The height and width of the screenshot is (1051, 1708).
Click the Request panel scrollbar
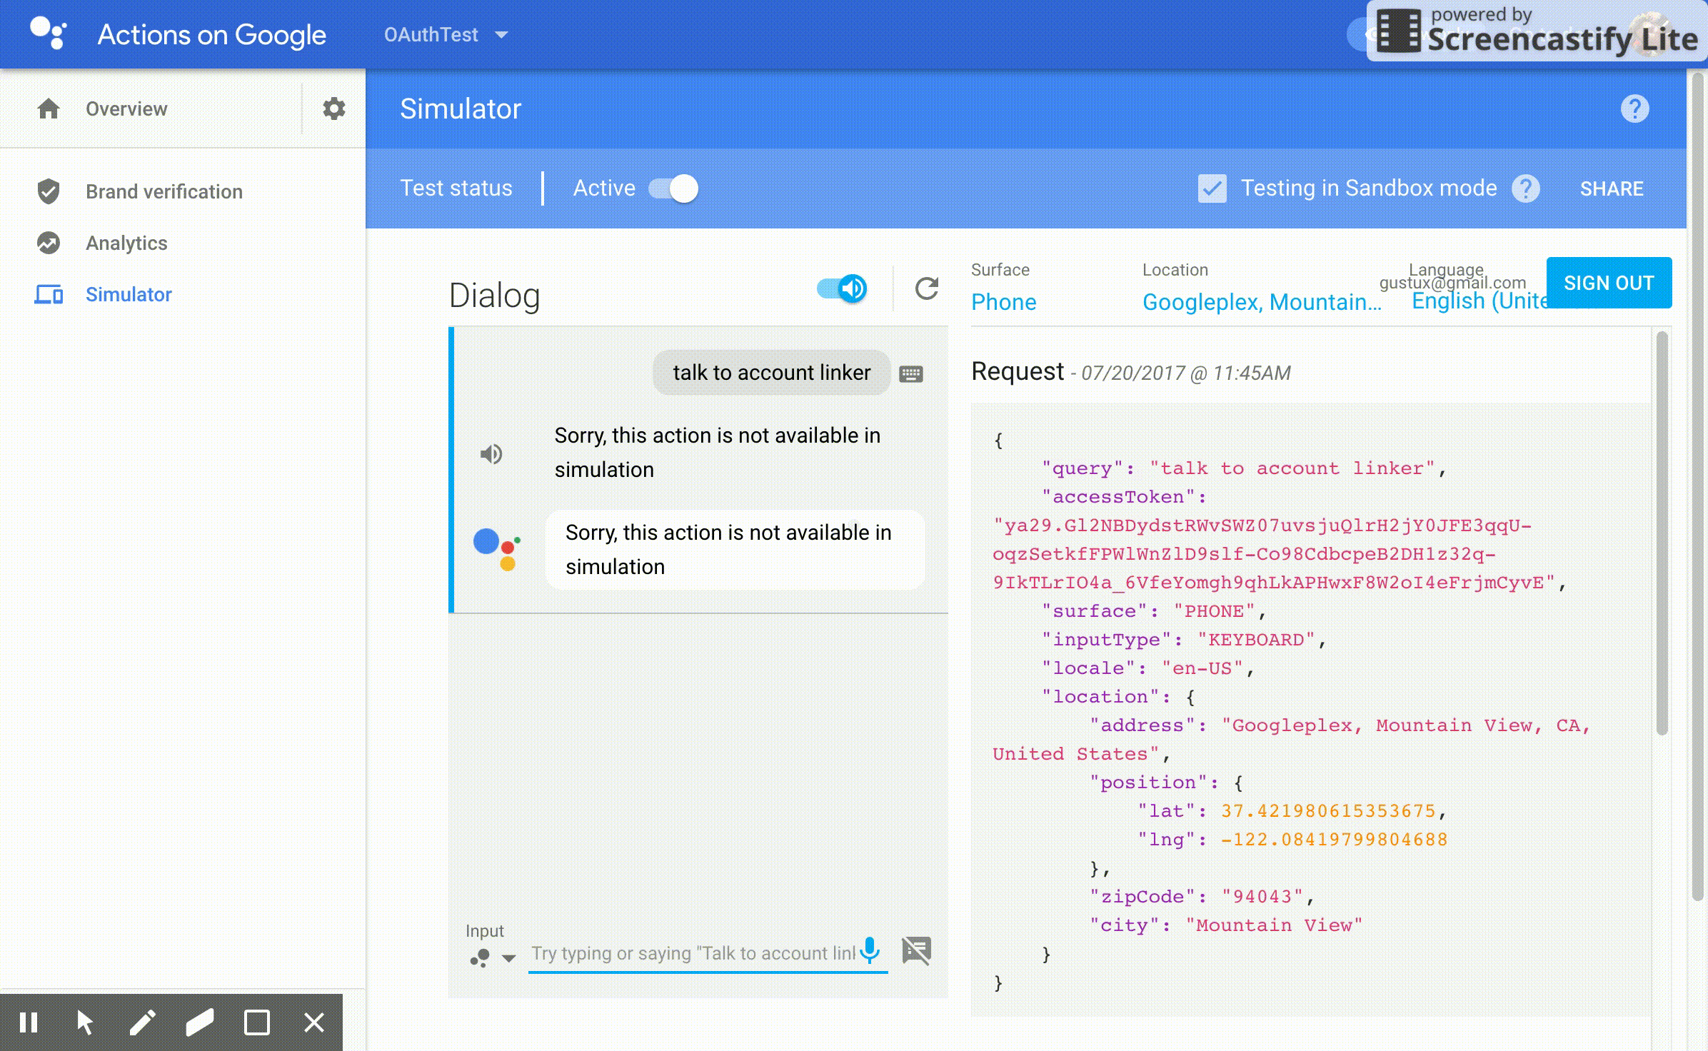[x=1662, y=533]
